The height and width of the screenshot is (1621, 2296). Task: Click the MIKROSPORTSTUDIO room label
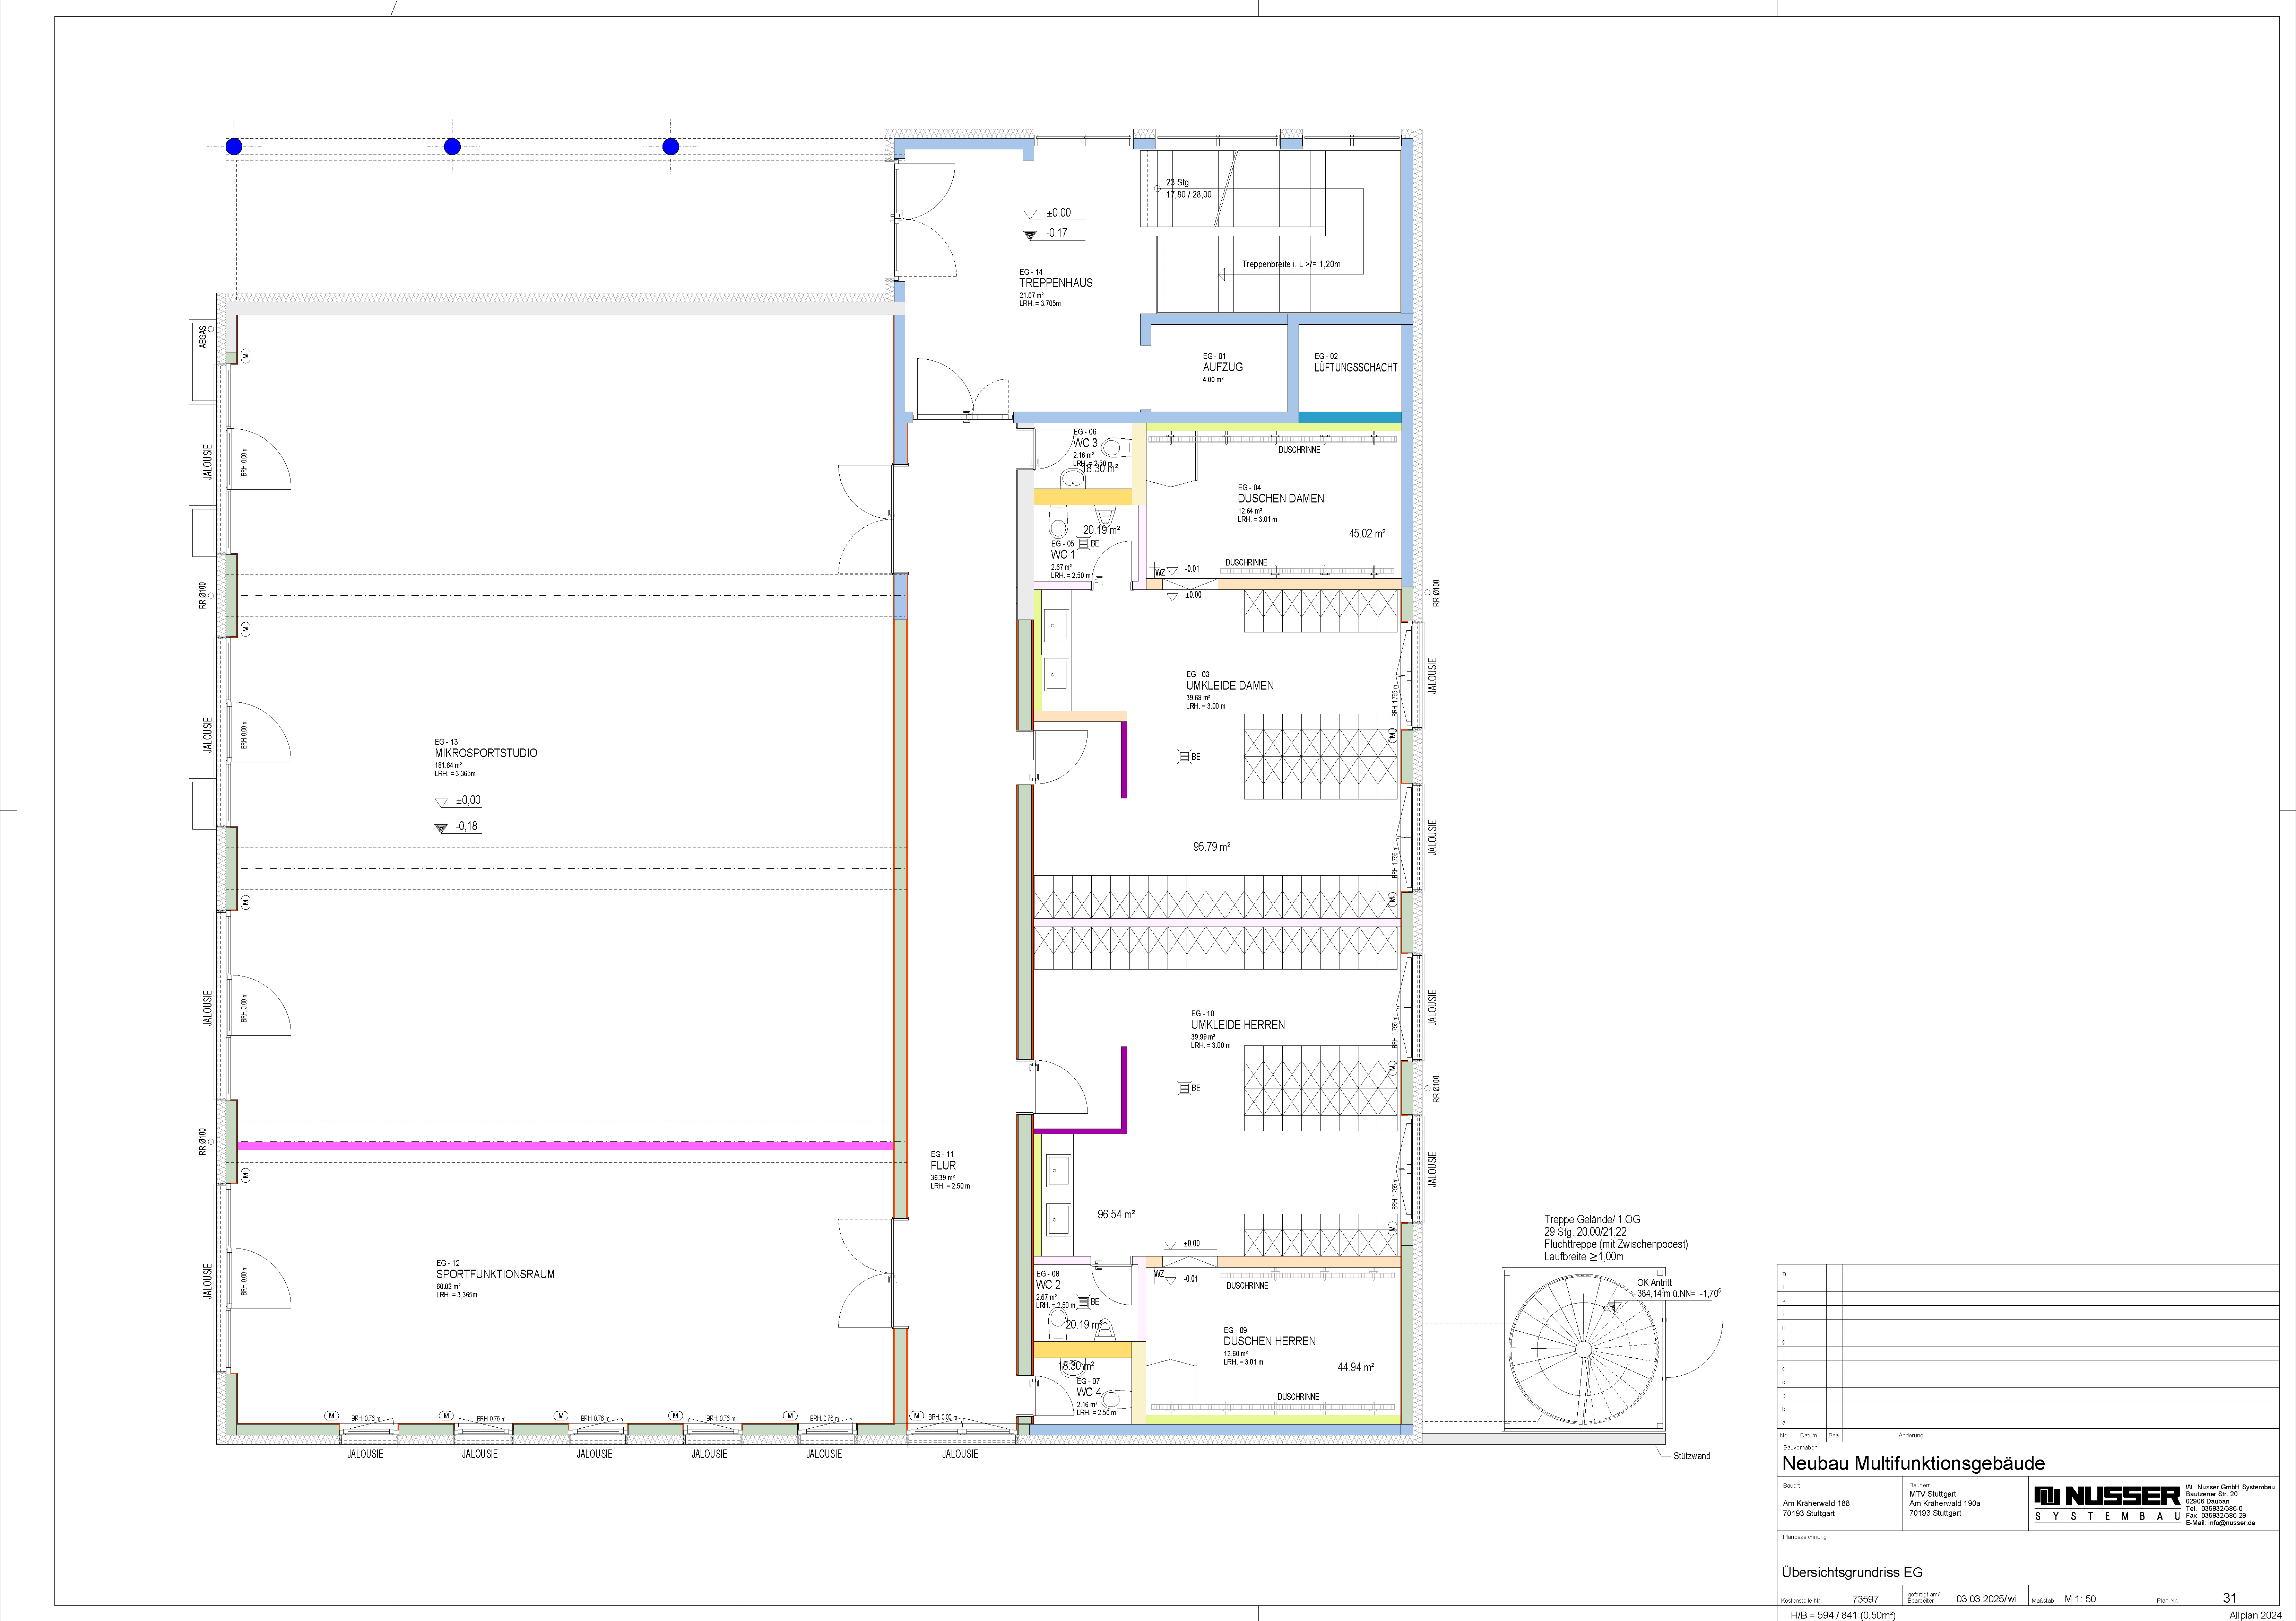click(x=486, y=754)
